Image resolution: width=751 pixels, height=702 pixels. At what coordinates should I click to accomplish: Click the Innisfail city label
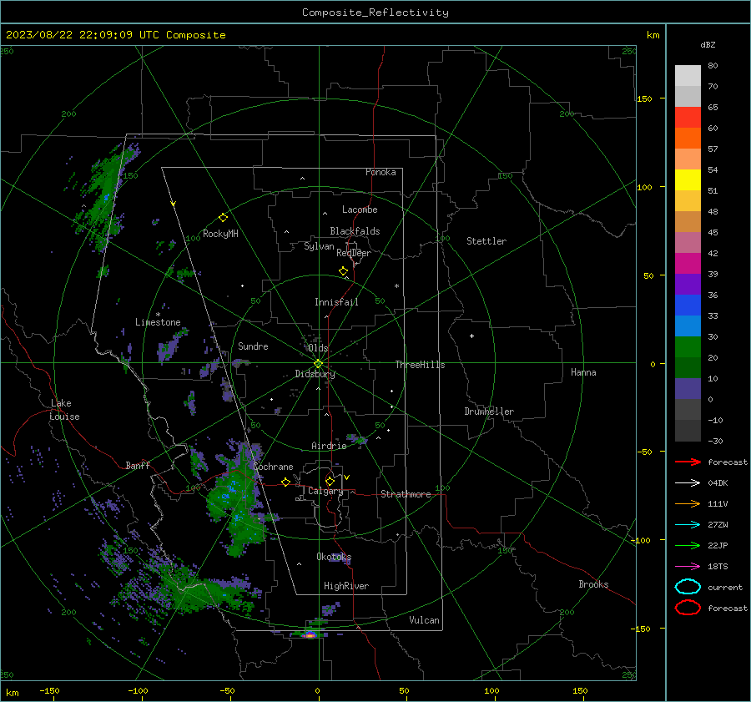tap(336, 302)
